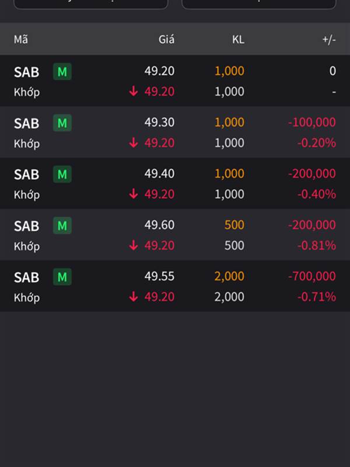
Task: Sort by the Mã column header
Action: point(21,39)
